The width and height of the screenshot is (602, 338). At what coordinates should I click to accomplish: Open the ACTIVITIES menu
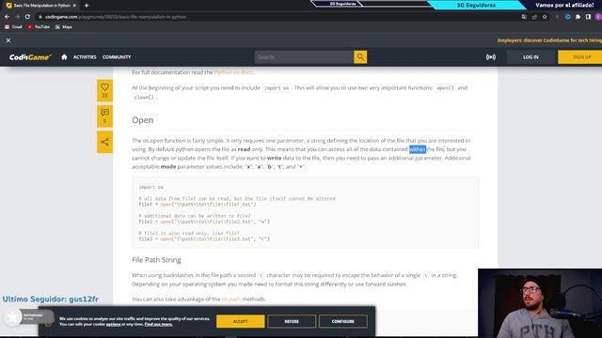(85, 57)
